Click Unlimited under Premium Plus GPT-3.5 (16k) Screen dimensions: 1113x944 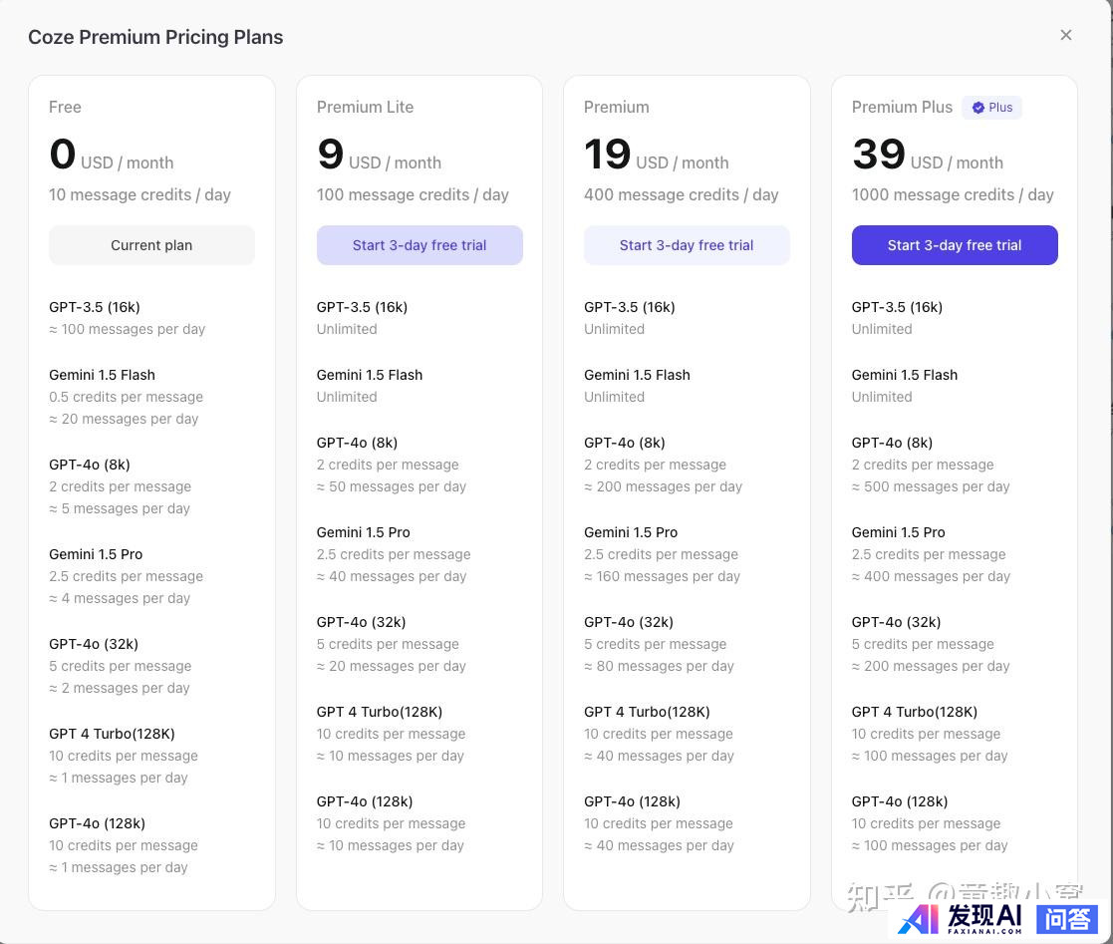(x=882, y=329)
